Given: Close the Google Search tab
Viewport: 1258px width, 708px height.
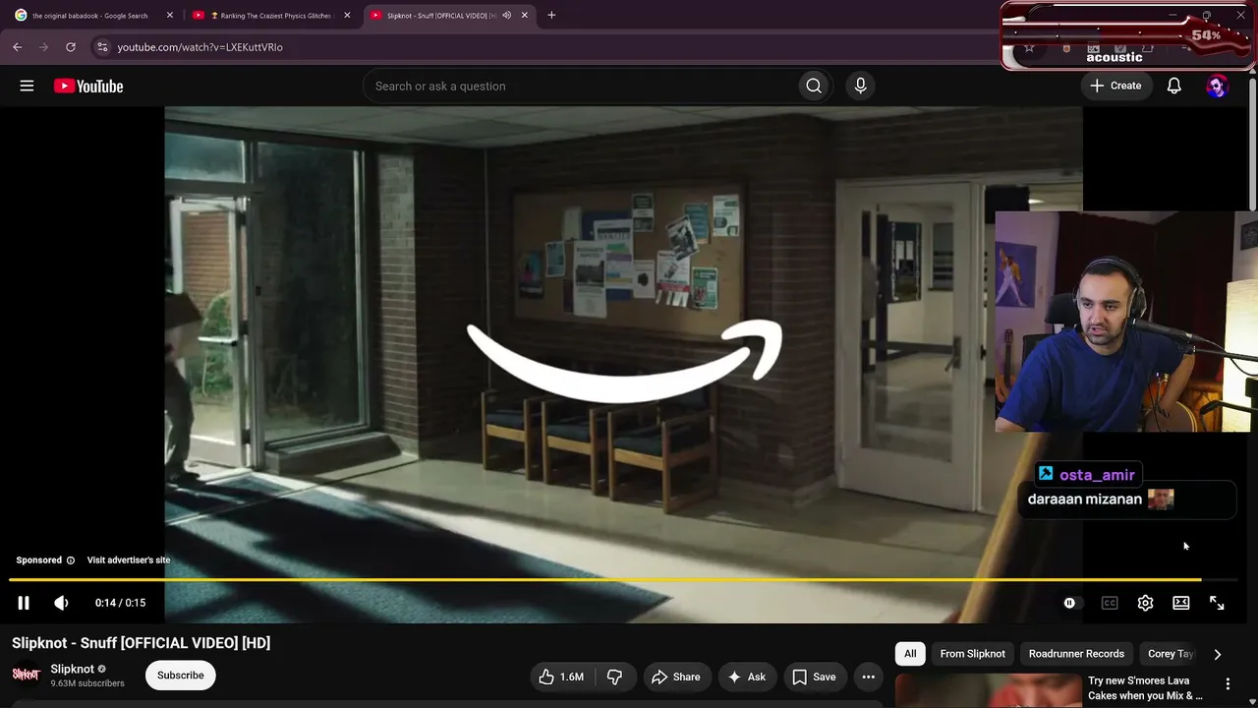Looking at the screenshot, I should pos(170,16).
